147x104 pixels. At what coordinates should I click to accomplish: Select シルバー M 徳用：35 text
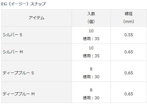coord(91,56)
